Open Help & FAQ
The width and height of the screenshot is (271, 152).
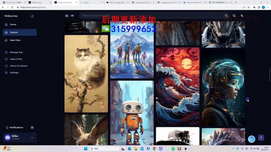tap(16, 59)
